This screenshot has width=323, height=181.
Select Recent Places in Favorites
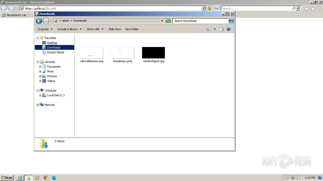tap(56, 52)
